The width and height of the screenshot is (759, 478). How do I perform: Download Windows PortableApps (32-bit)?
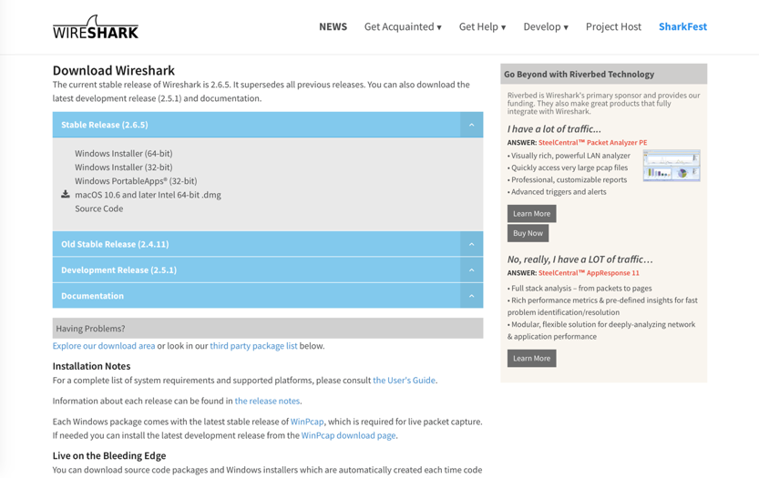coord(136,181)
